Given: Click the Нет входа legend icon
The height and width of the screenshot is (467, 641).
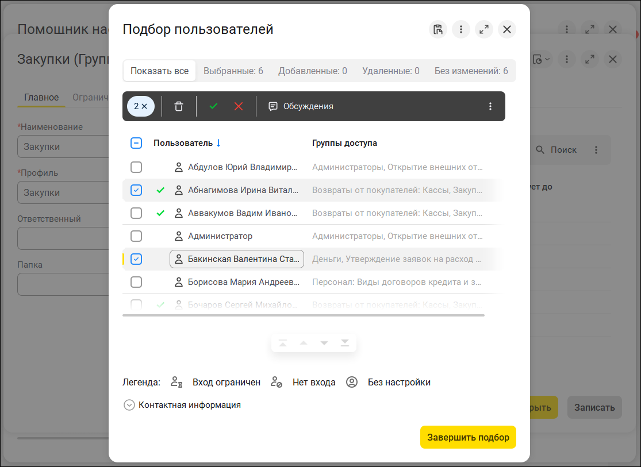Looking at the screenshot, I should (277, 382).
